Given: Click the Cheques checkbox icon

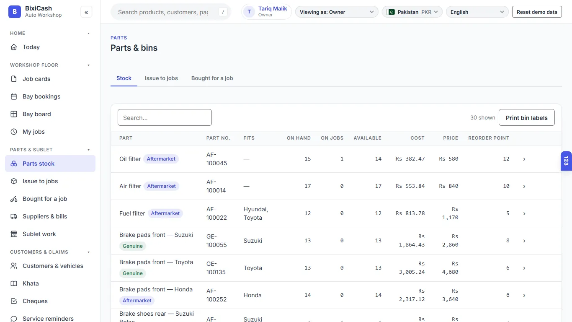Looking at the screenshot, I should (14, 301).
